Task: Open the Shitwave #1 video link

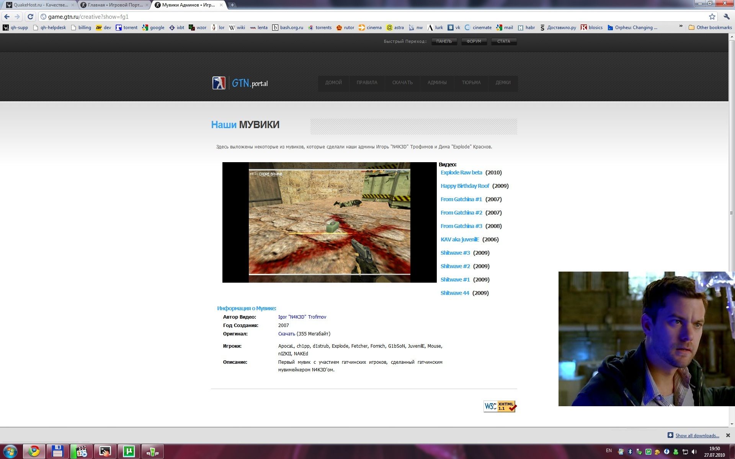Action: (455, 280)
